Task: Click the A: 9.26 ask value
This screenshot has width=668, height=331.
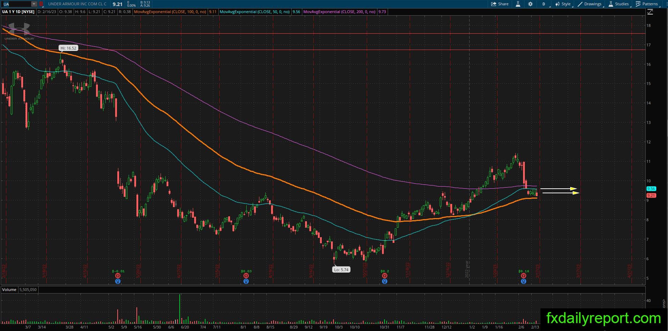Action: click(x=145, y=6)
